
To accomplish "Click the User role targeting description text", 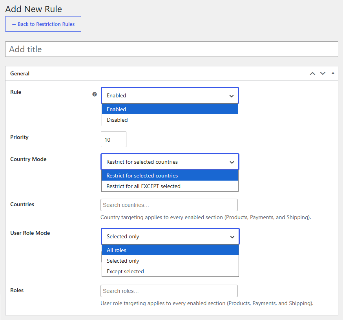I will click(x=207, y=304).
